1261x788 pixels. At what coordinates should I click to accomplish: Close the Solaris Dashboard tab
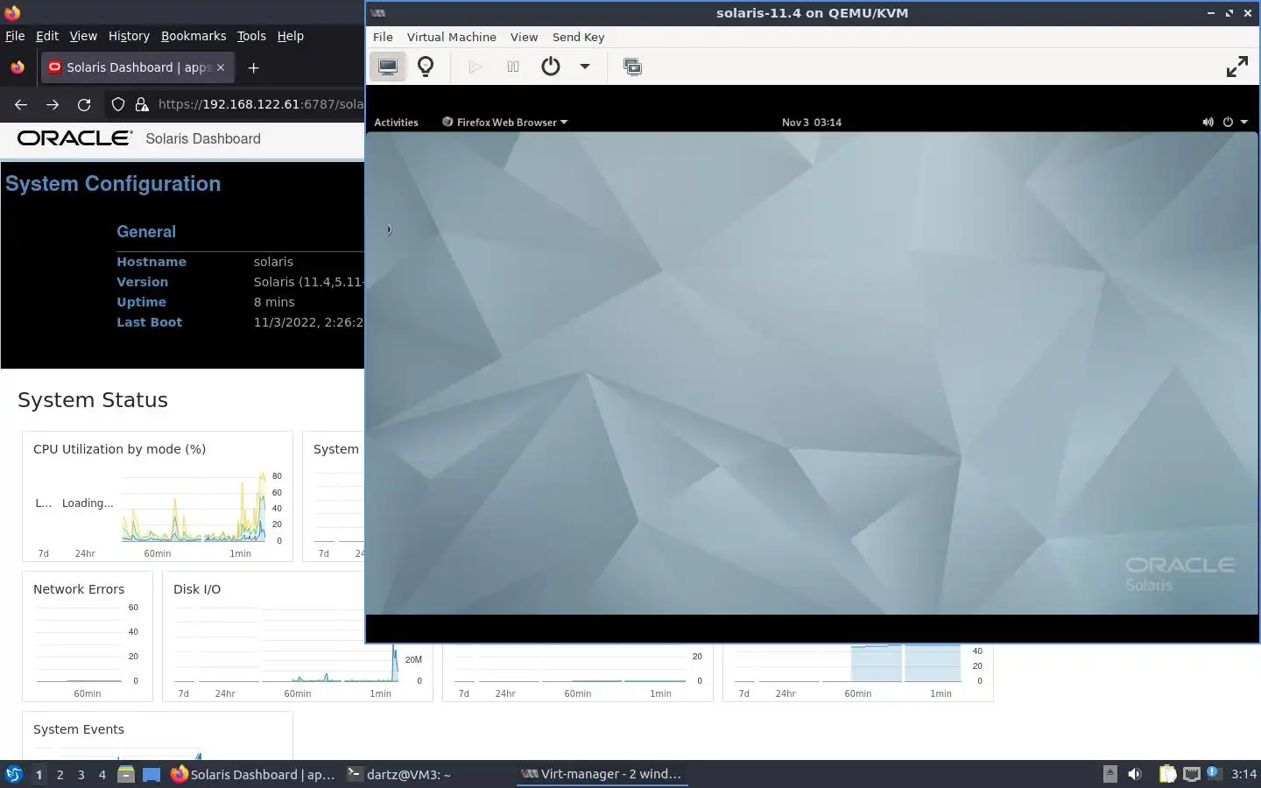tap(221, 67)
